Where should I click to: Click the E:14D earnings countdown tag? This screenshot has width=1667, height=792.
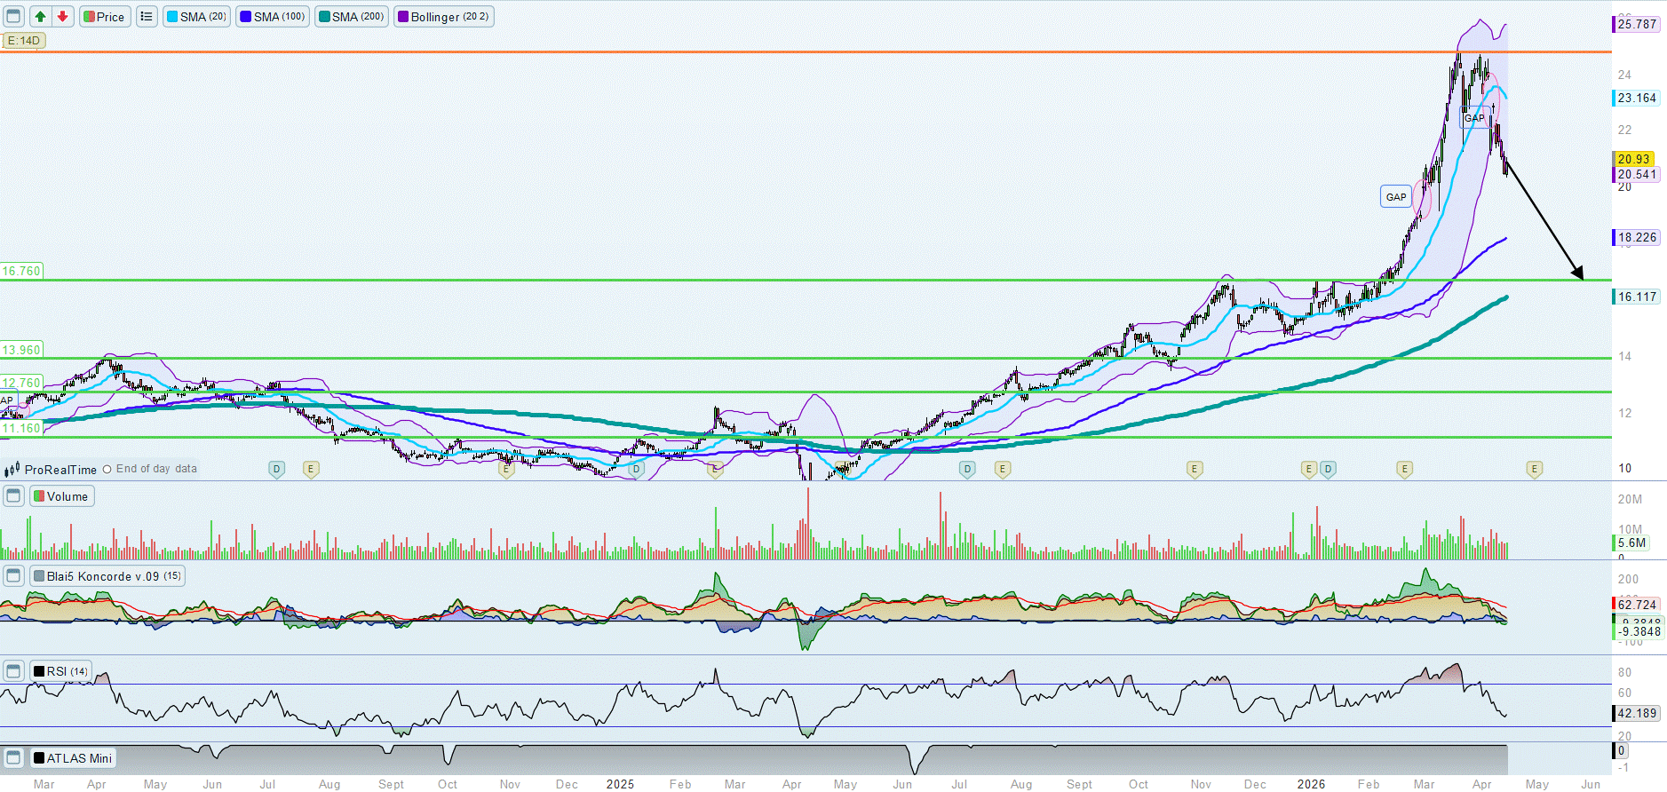pos(24,41)
